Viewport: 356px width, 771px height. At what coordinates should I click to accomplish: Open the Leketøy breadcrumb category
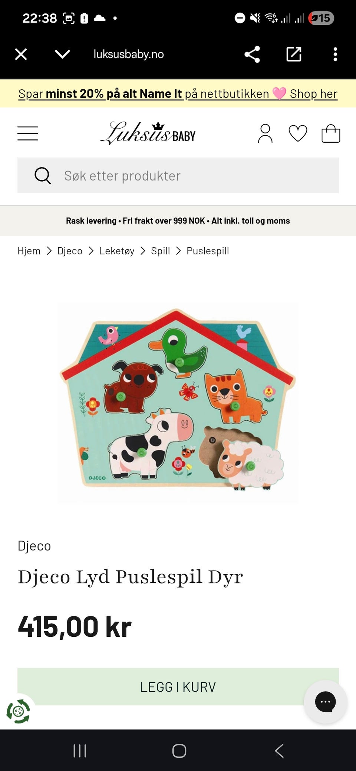pyautogui.click(x=116, y=251)
